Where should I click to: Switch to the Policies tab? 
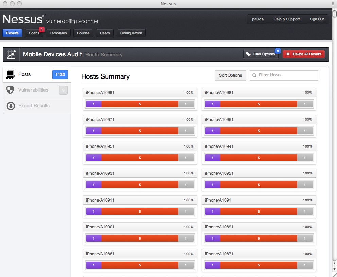tap(83, 33)
